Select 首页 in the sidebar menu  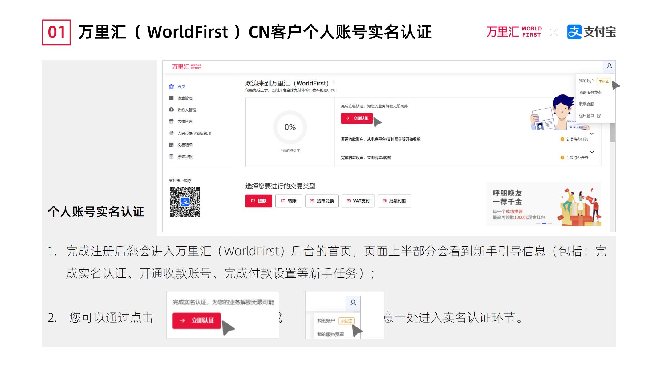click(x=181, y=86)
